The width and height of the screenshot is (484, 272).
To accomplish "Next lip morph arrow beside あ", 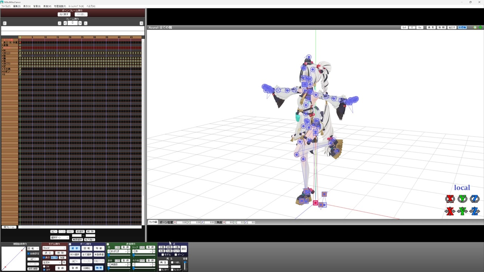I will tap(154, 251).
